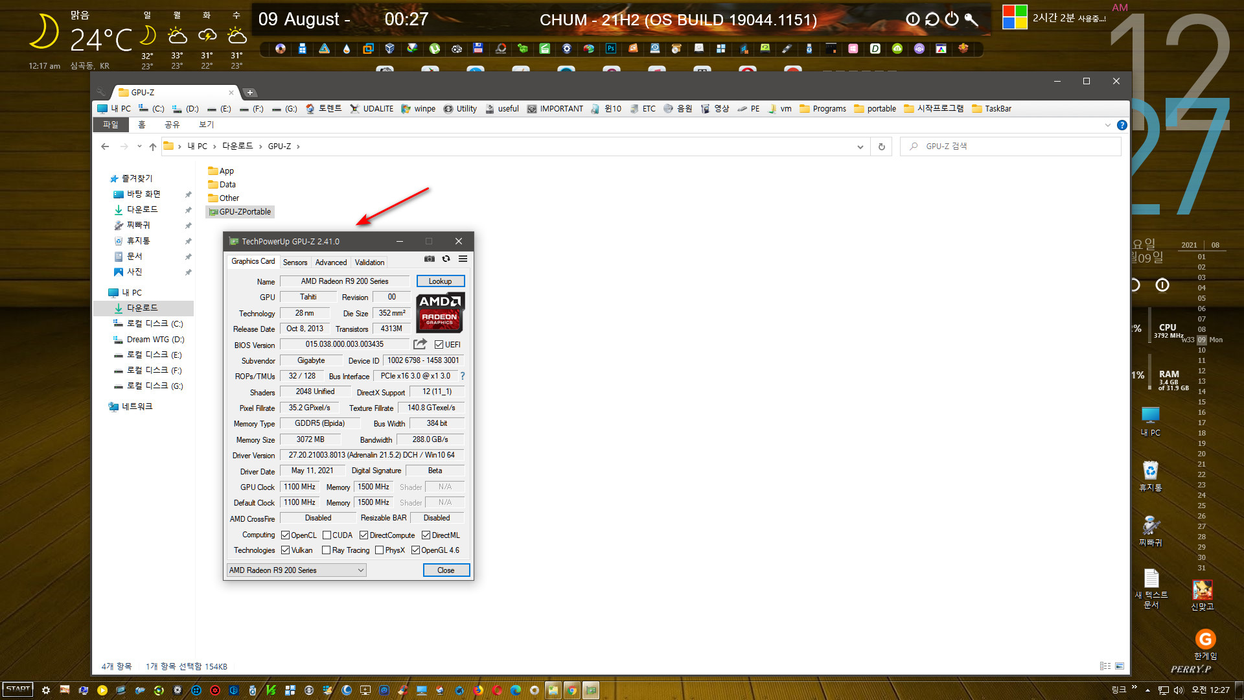Click the Lookup button
Viewport: 1244px width, 700px height.
click(x=441, y=281)
